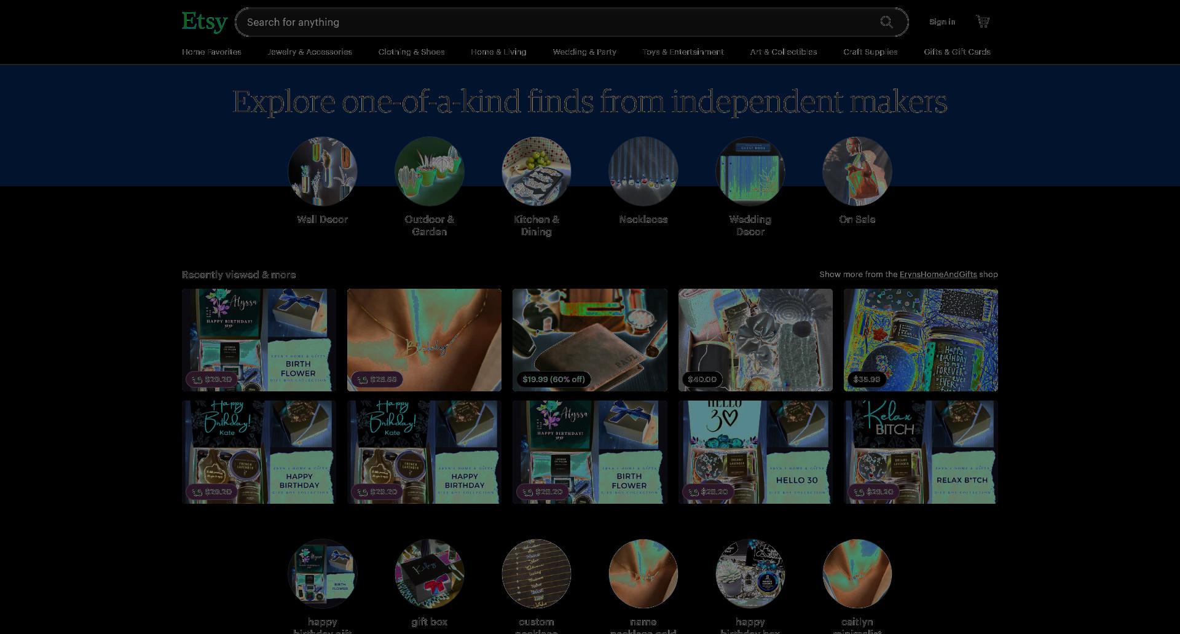Open the Clothing & Shoes menu
Viewport: 1180px width, 634px height.
tap(412, 52)
